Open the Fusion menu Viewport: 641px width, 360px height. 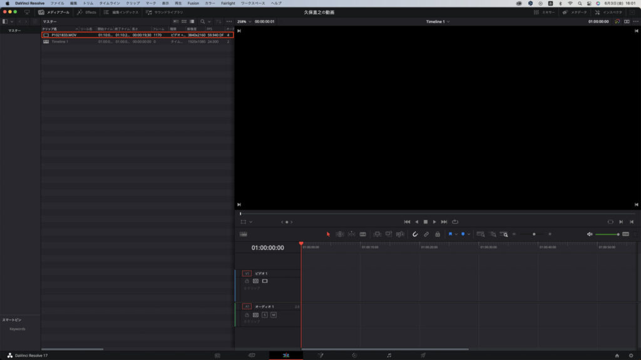coord(193,3)
